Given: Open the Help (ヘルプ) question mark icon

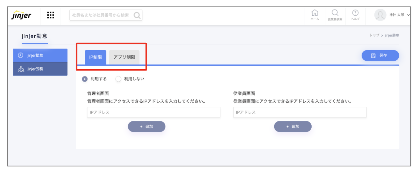Looking at the screenshot, I should [355, 15].
